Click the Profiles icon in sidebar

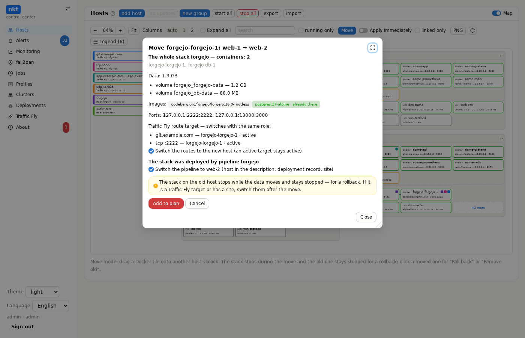point(10,84)
